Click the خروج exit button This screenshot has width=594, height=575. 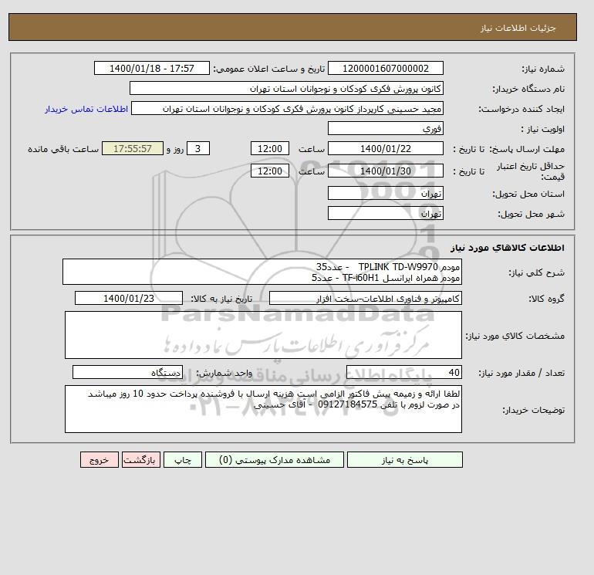click(x=100, y=460)
